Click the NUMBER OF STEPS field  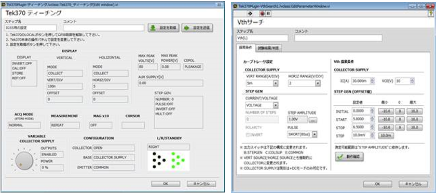[262, 119]
